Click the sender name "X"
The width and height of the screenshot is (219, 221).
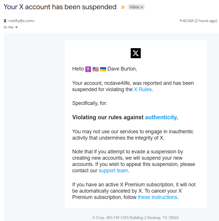click(5, 21)
